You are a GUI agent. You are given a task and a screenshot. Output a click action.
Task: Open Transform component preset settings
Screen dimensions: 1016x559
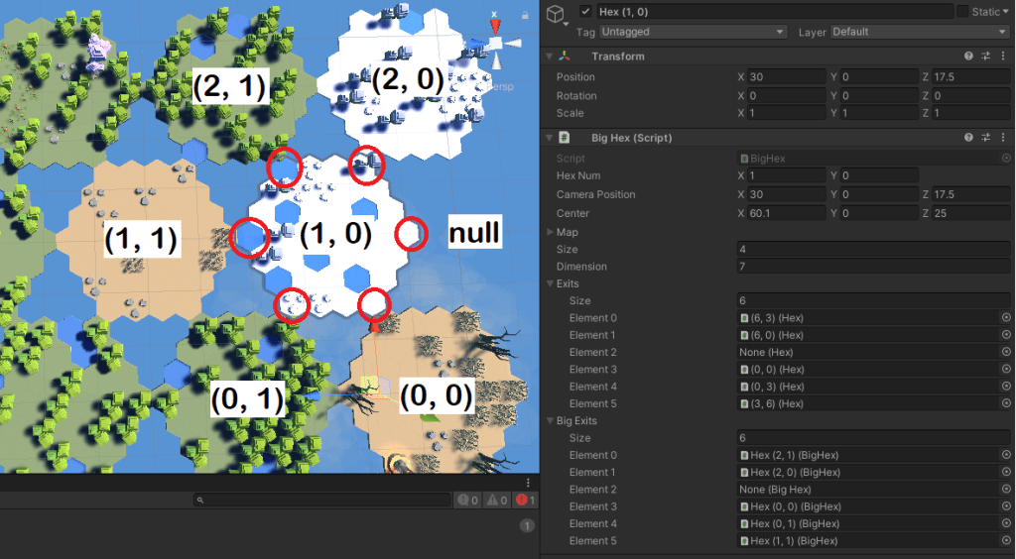coord(986,56)
